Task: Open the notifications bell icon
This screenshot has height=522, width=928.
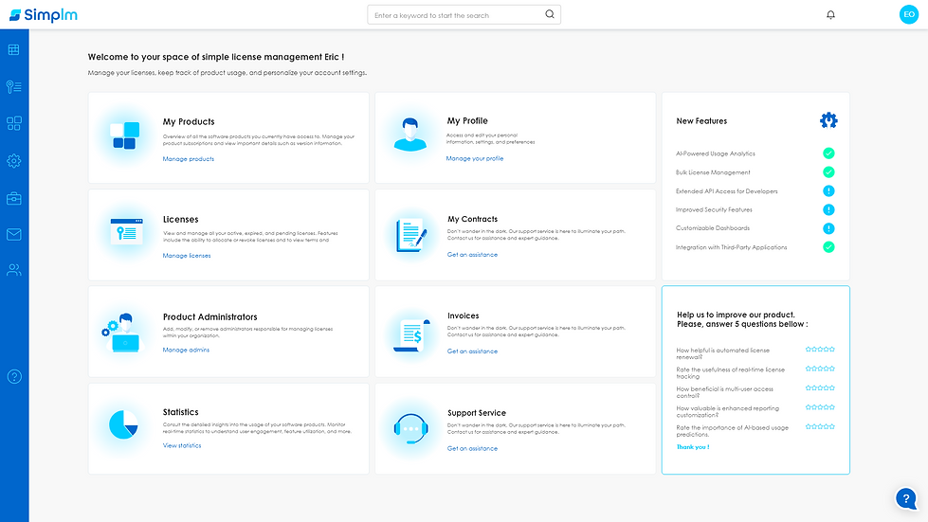Action: click(x=830, y=15)
